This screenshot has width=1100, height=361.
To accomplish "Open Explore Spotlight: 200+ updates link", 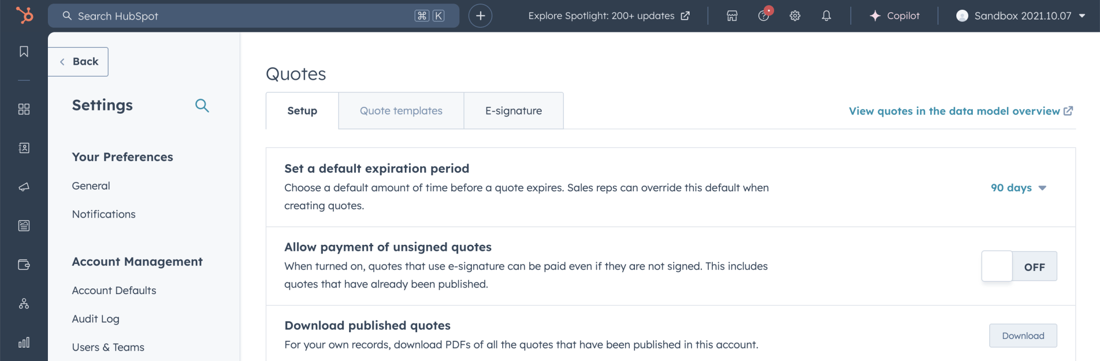I will pos(609,16).
